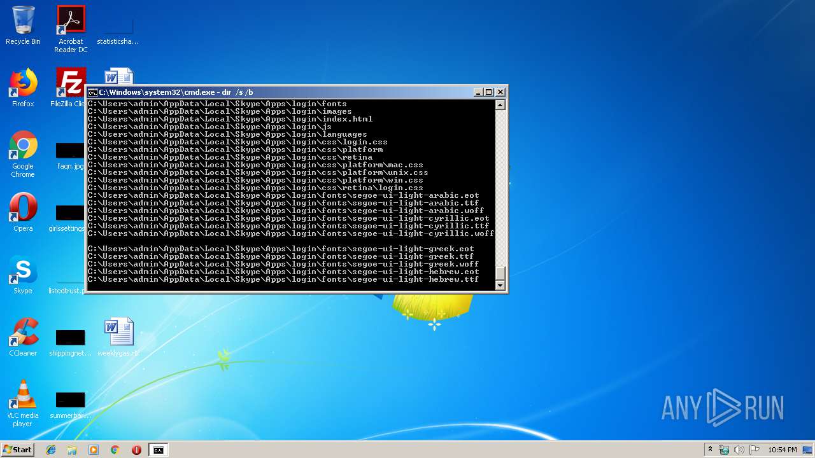Close the cmd.exe window
This screenshot has width=815, height=458.
[500, 92]
